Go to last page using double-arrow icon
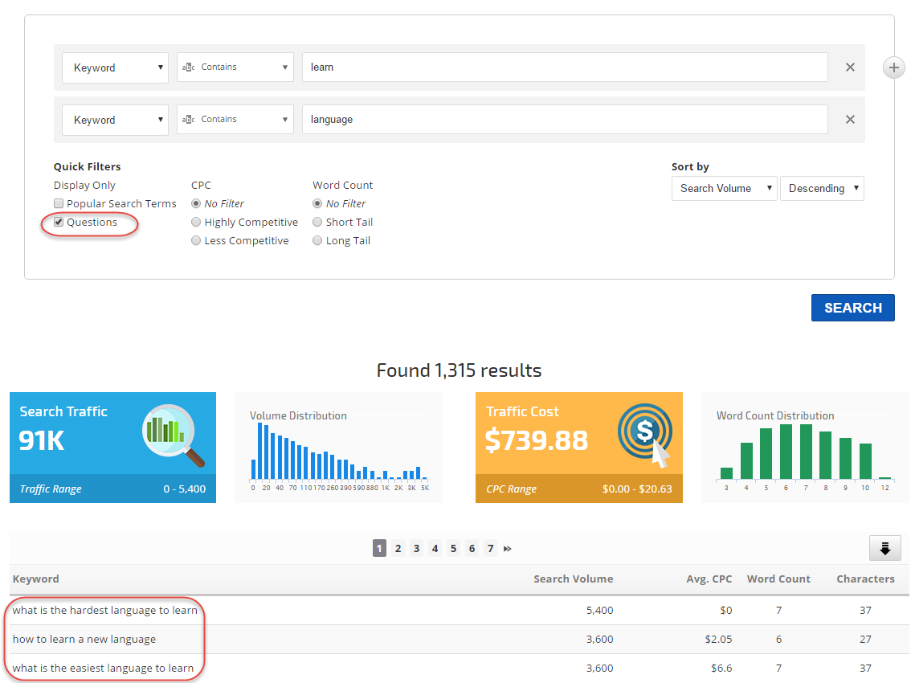The image size is (911, 683). [508, 548]
